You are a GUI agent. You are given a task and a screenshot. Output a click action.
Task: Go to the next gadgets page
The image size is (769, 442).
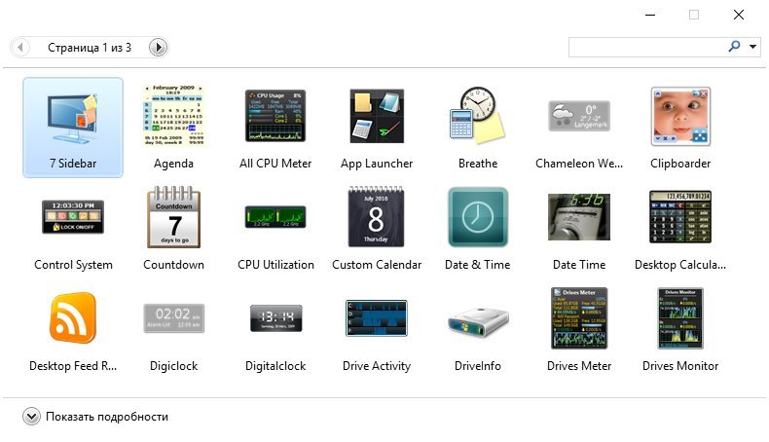coord(158,47)
